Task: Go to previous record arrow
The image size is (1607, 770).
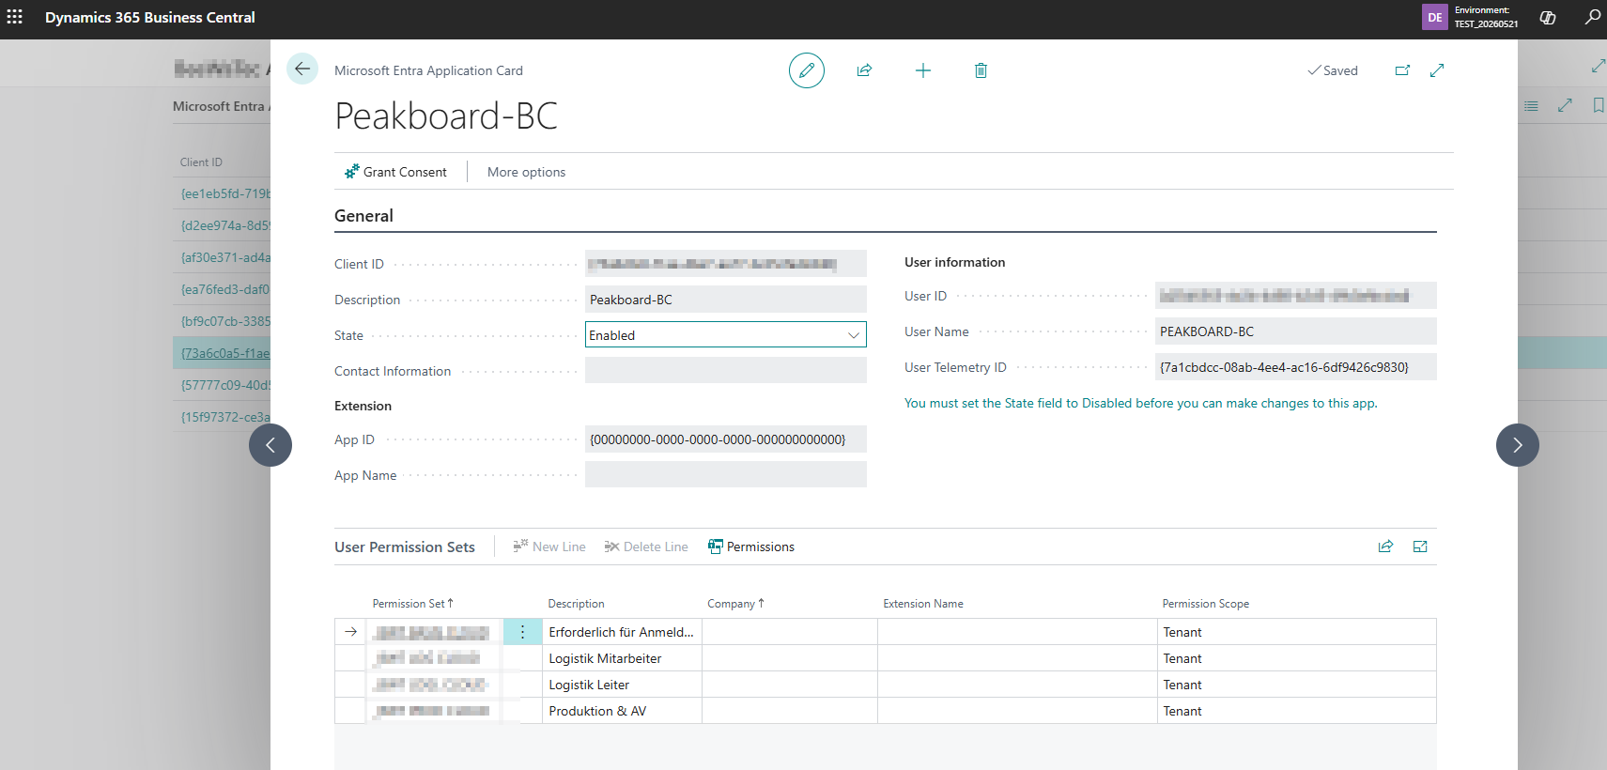Action: (x=270, y=445)
